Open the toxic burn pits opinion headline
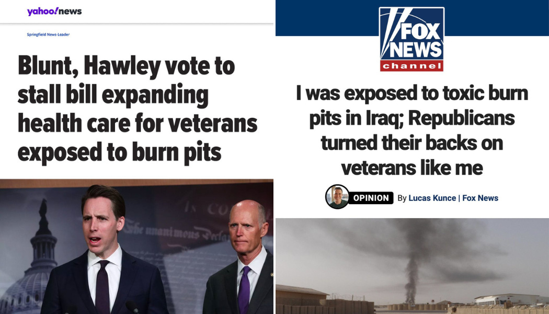549x314 pixels. 412,130
